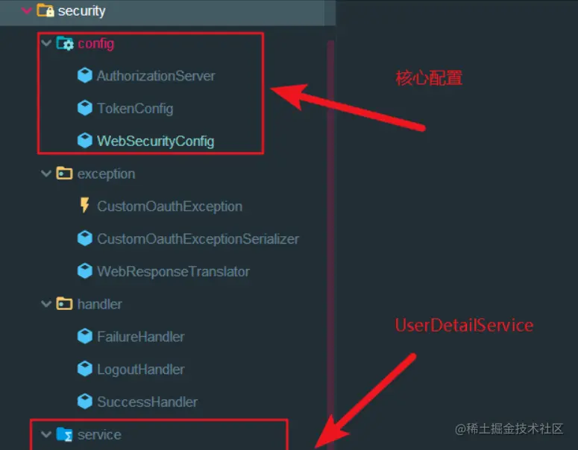578x450 pixels.
Task: Click the exception folder icon
Action: (x=64, y=173)
